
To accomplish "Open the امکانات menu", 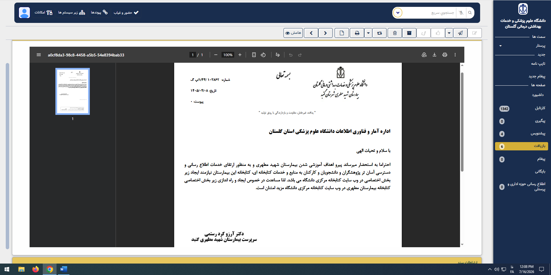I will click(x=44, y=13).
